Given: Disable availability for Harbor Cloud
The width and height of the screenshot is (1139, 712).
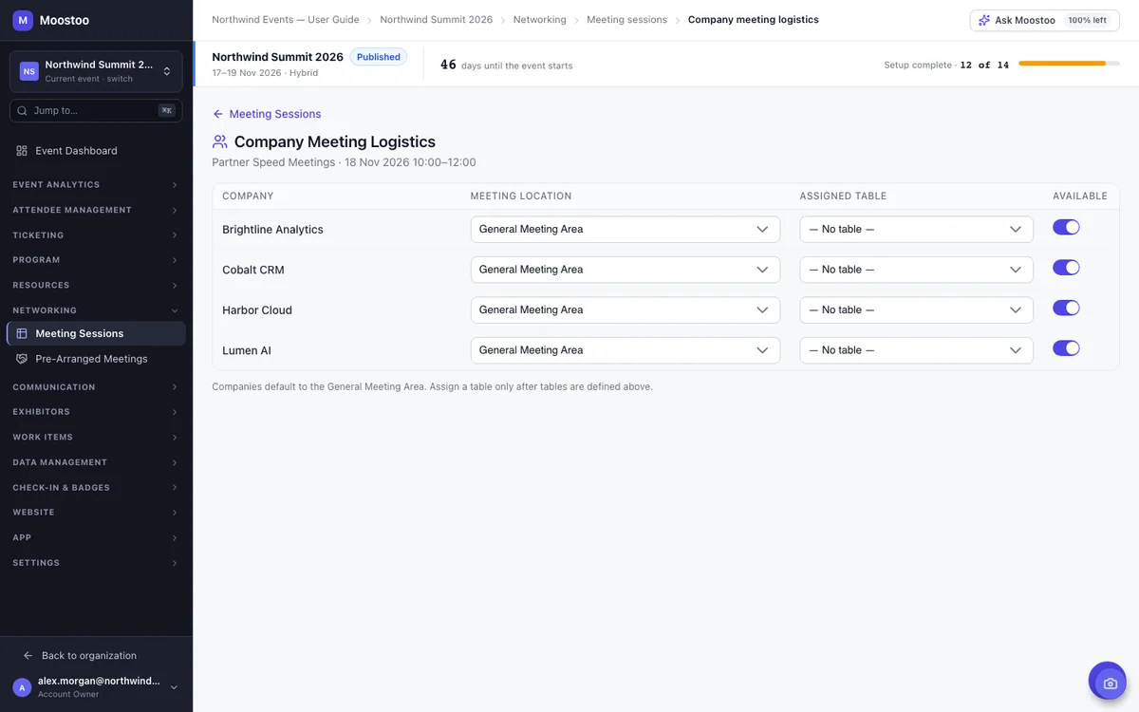Looking at the screenshot, I should 1066,308.
